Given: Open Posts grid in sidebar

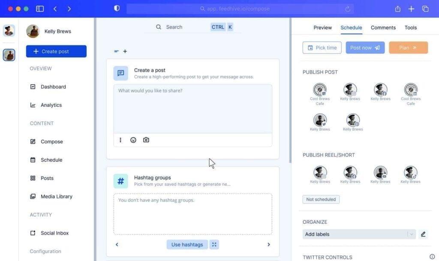Looking at the screenshot, I should coord(42,178).
